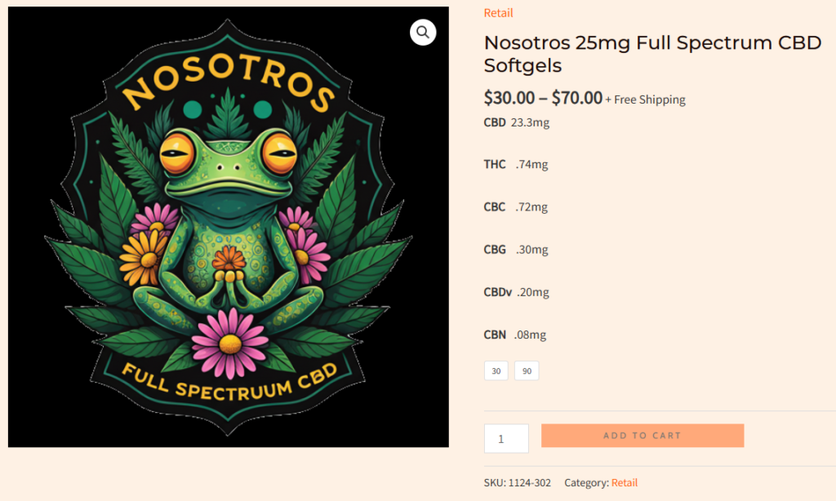Click the CBN .08mg label
The image size is (836, 501).
[x=515, y=335]
